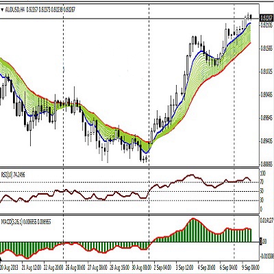274x274 pixels.
Task: Click the RSI scale level 50
Action: pos(262,191)
